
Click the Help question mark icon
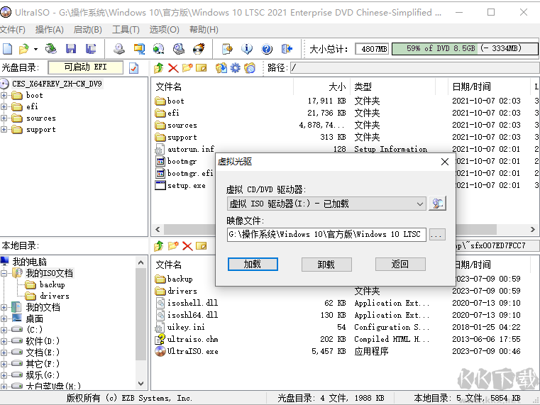pos(267,49)
